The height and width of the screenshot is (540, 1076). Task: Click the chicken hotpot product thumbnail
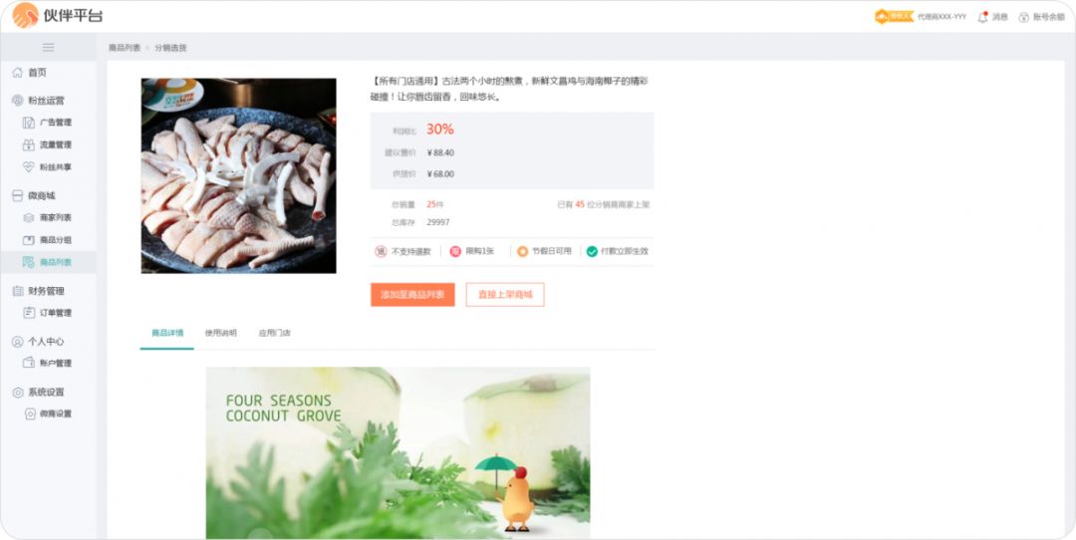point(239,175)
